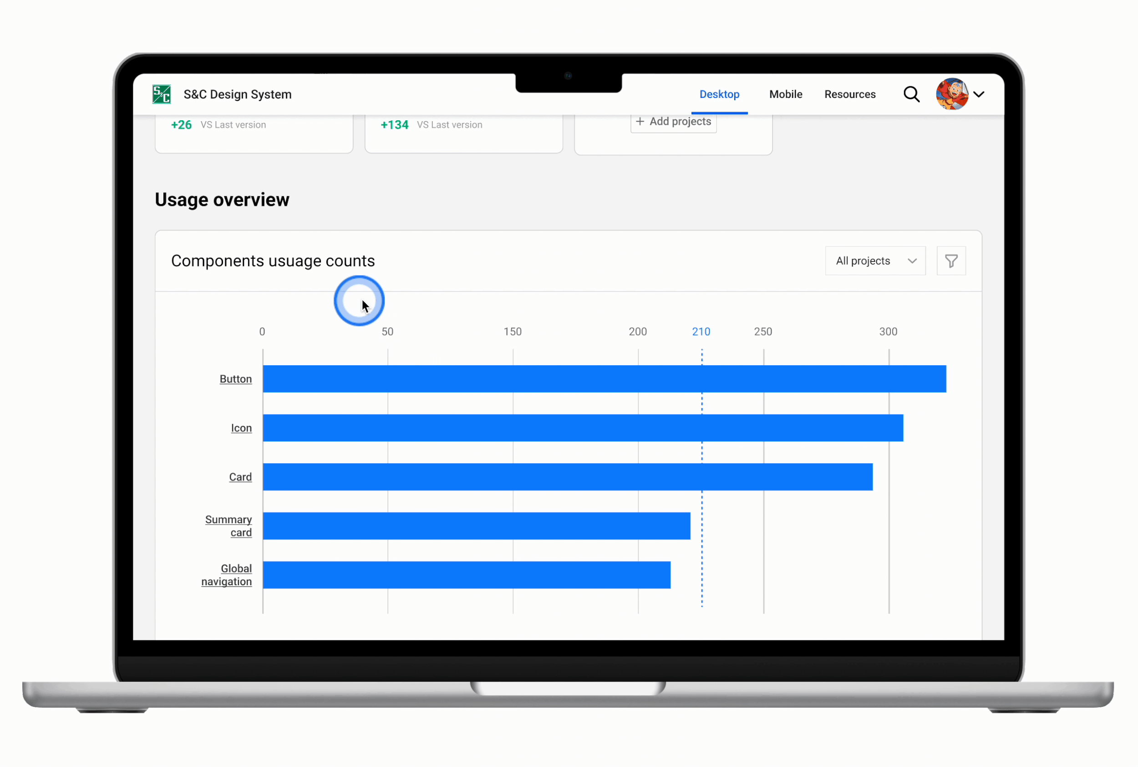Click the Add projects button

[x=674, y=122]
